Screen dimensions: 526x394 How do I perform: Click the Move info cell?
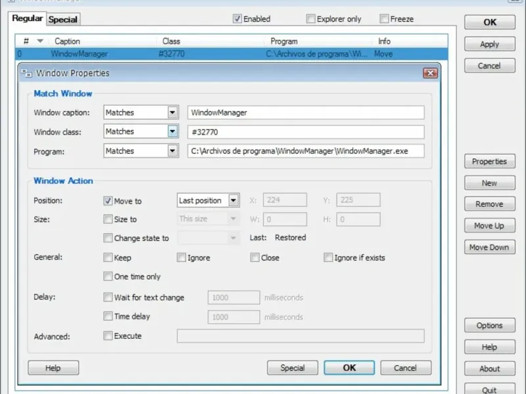point(383,54)
